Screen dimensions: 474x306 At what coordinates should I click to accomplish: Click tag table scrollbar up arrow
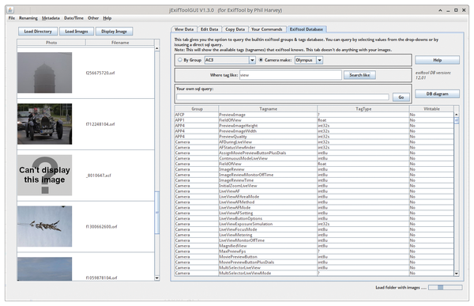pos(457,115)
